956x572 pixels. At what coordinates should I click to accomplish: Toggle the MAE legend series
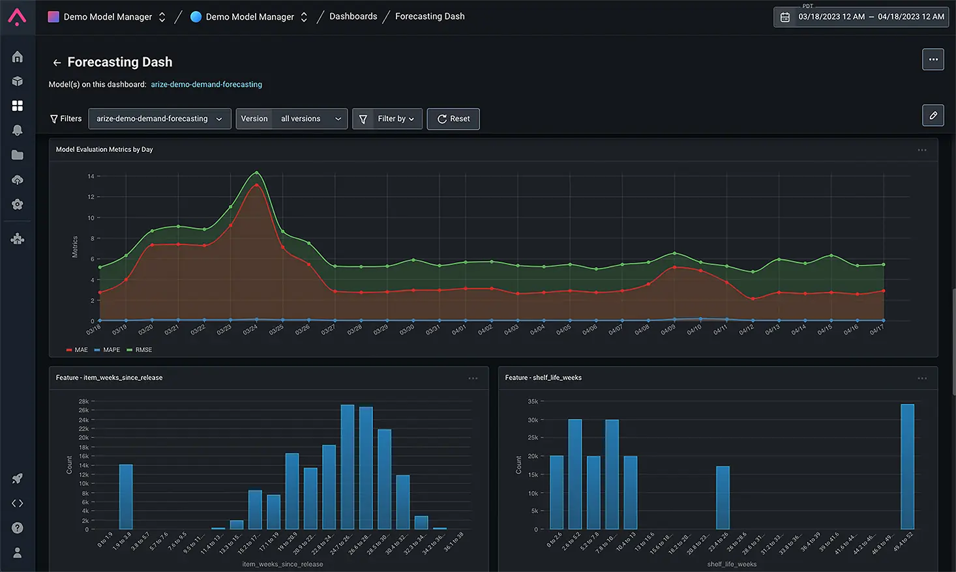point(77,350)
